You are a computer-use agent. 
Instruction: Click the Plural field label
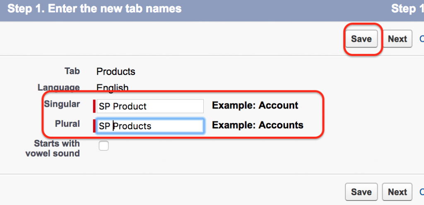[67, 123]
